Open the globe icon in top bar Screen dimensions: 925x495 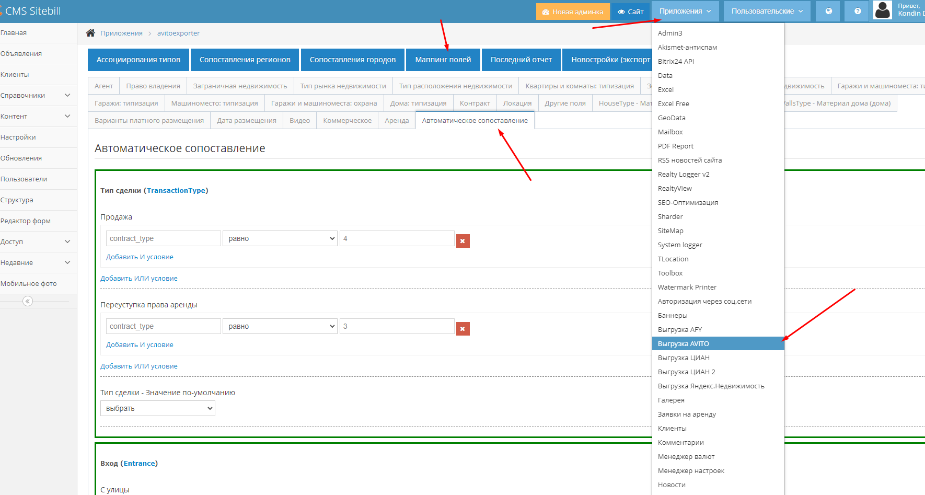[x=828, y=11]
